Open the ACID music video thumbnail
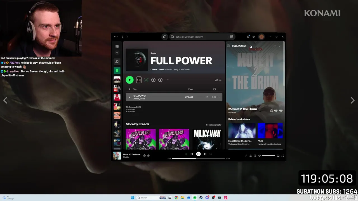The width and height of the screenshot is (358, 201). coord(270,131)
